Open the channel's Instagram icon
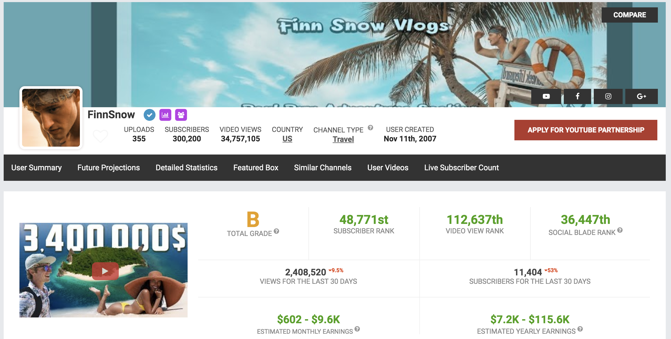Image resolution: width=671 pixels, height=339 pixels. pos(608,96)
